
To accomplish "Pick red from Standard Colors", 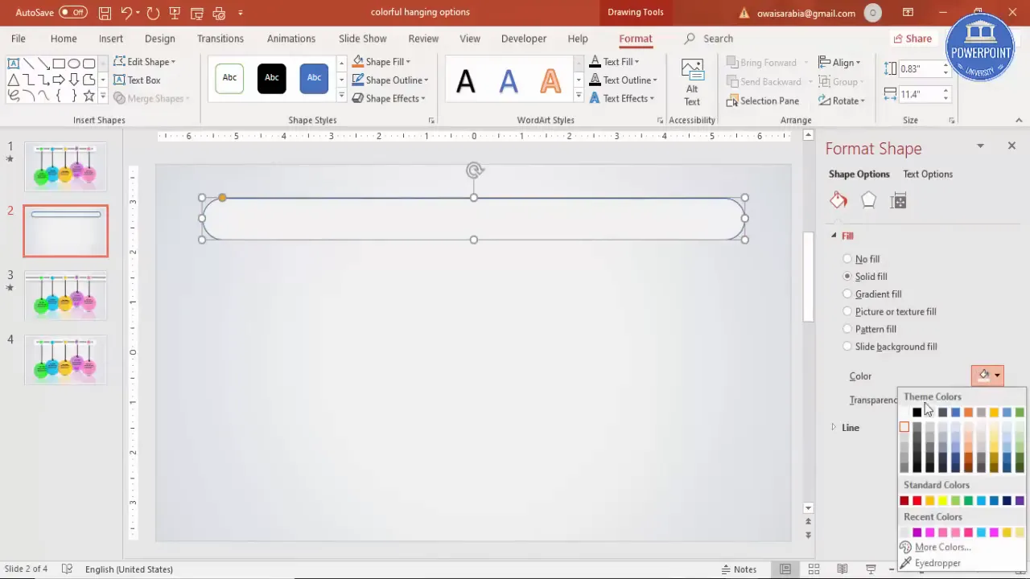I will 917,501.
